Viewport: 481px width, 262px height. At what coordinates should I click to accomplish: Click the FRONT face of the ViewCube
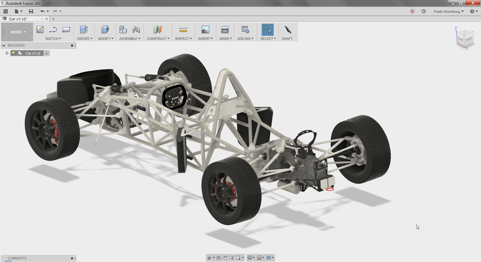(x=460, y=39)
